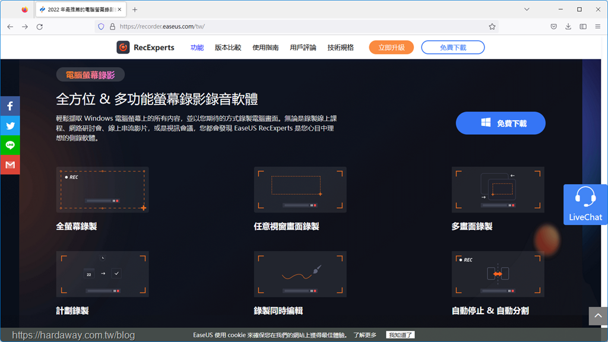Click the RecExperts logo icon

point(123,47)
